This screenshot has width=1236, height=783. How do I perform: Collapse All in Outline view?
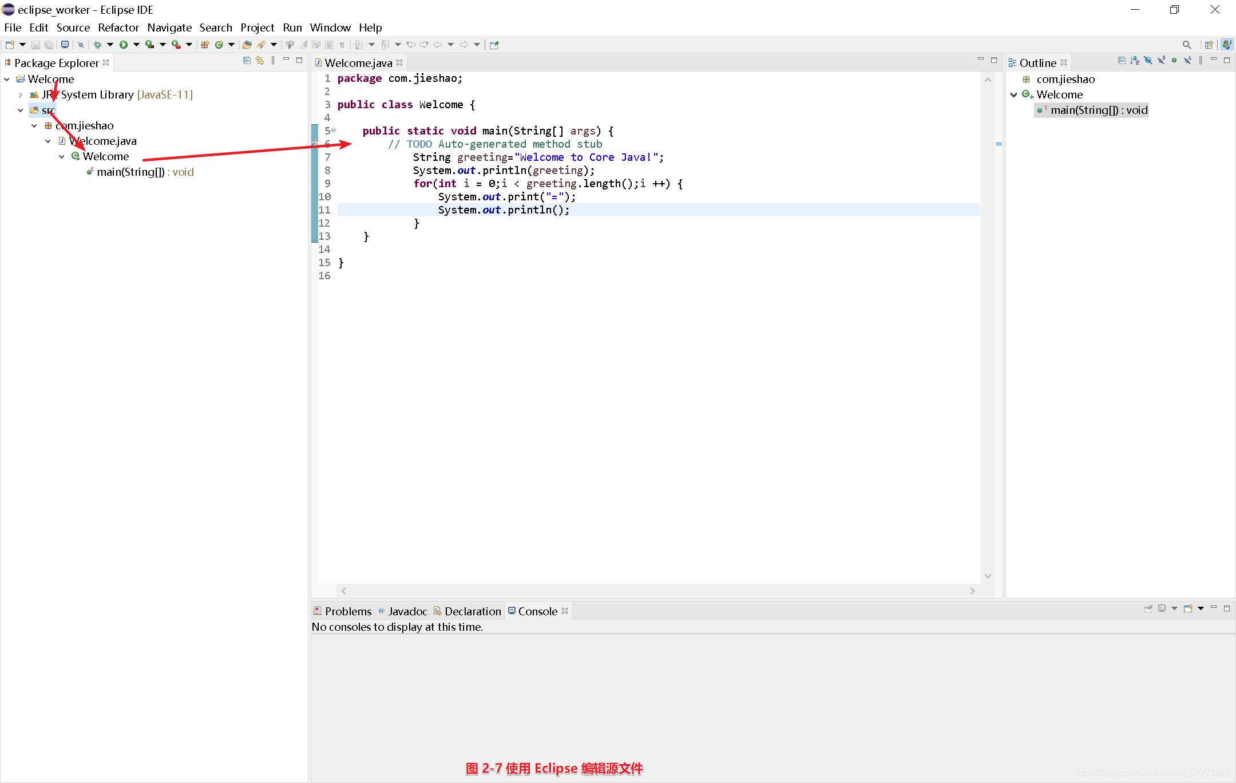pos(1122,60)
